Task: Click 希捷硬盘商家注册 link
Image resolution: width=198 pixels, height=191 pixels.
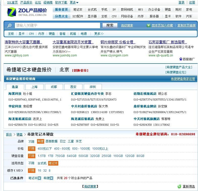Action: pos(183,79)
